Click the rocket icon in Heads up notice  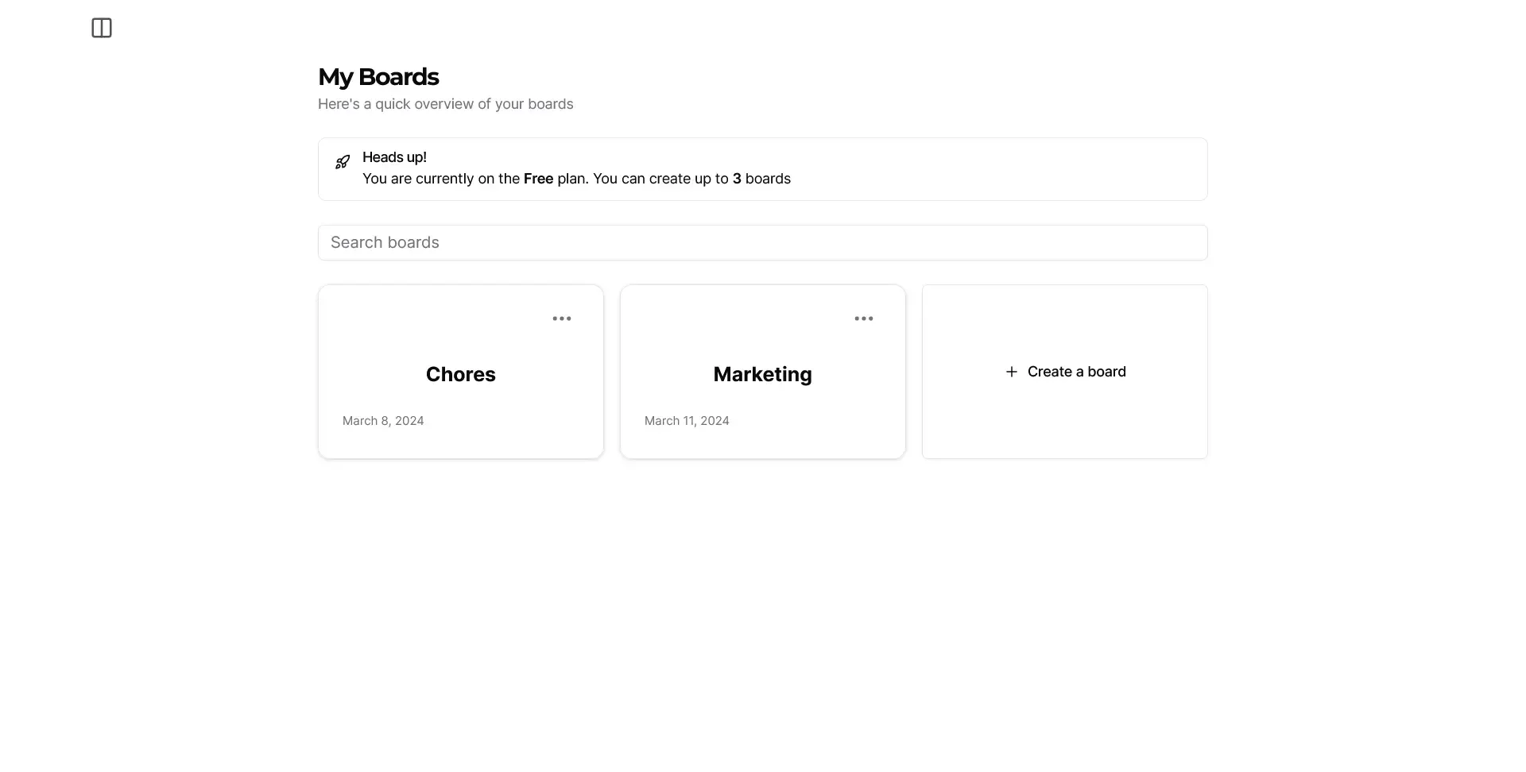tap(343, 162)
